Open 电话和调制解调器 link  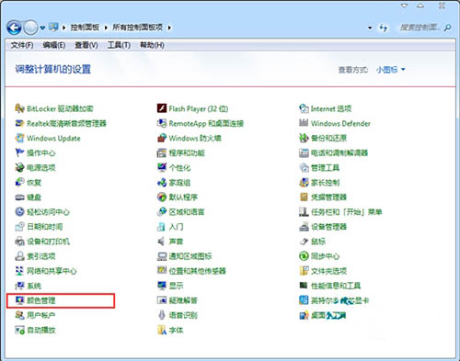tap(339, 152)
